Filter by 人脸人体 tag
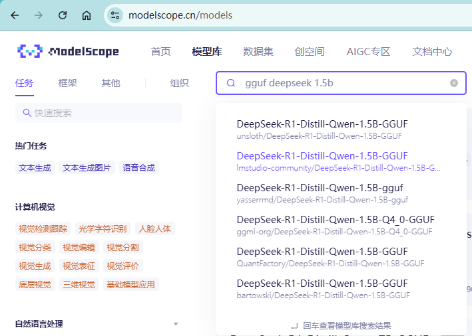 (x=154, y=229)
